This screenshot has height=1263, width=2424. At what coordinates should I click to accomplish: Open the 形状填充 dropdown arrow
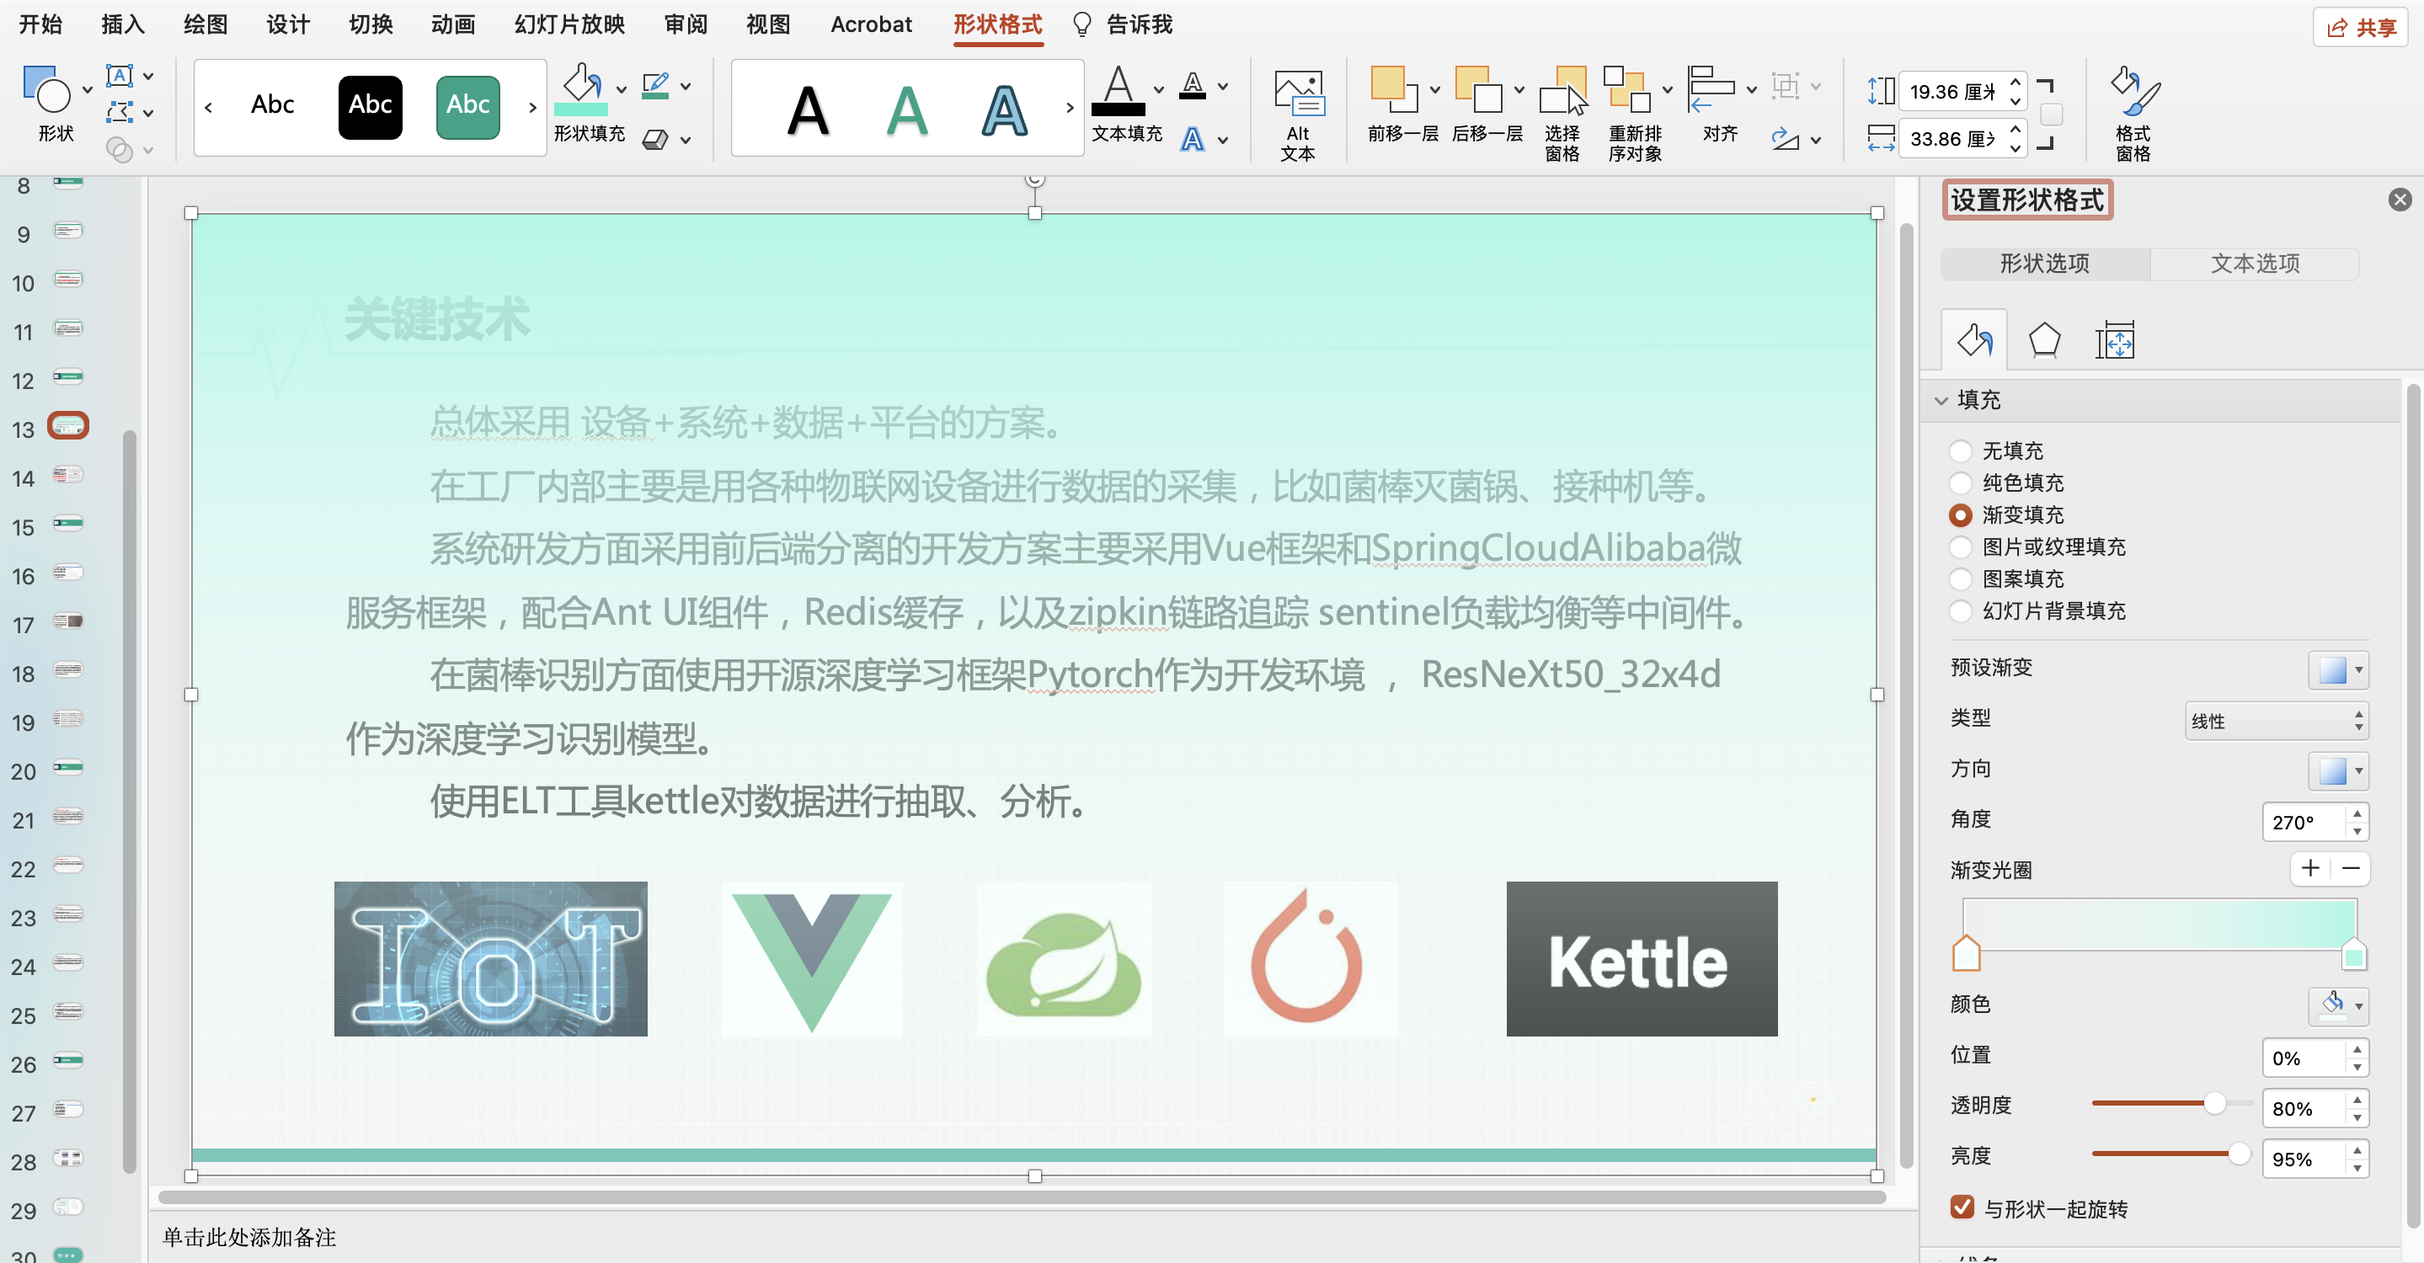click(621, 88)
